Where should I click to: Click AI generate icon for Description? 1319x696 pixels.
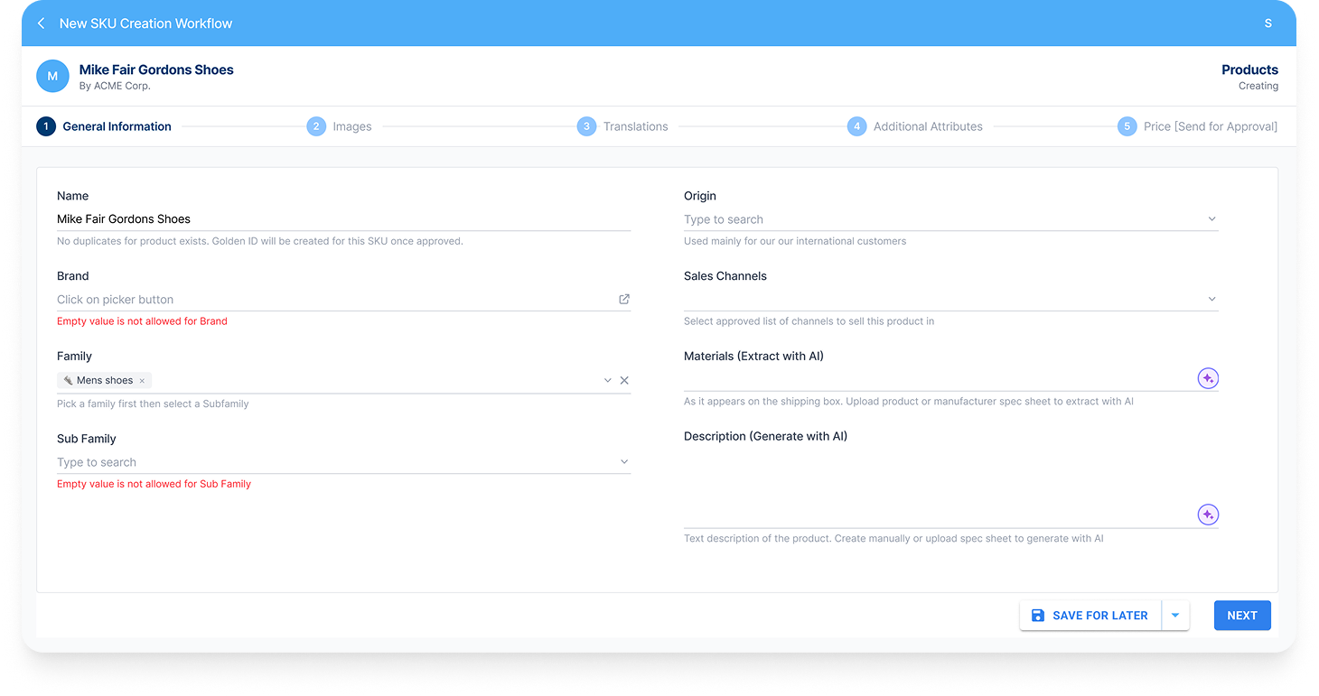(x=1208, y=515)
